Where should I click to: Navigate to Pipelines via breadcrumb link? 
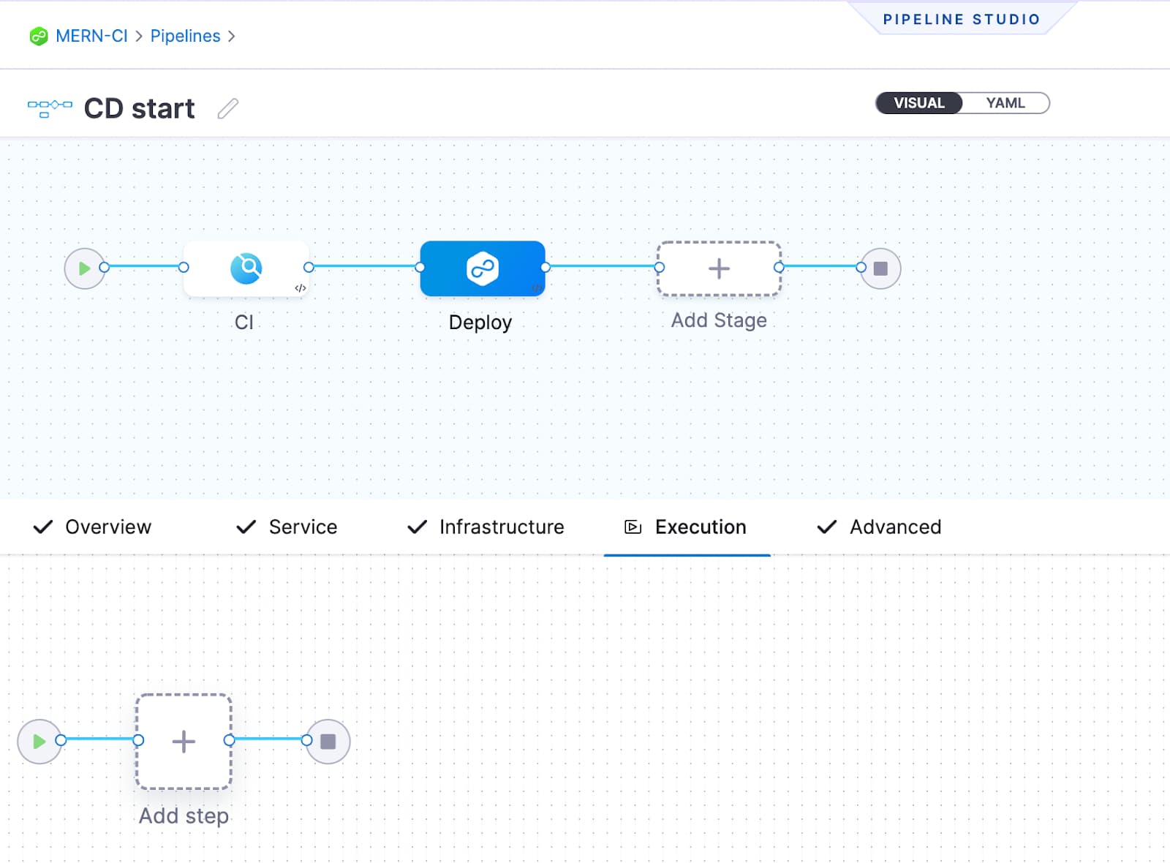pyautogui.click(x=184, y=36)
